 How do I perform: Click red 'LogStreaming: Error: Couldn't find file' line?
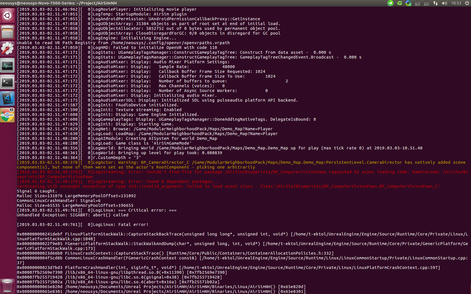[x=242, y=174]
